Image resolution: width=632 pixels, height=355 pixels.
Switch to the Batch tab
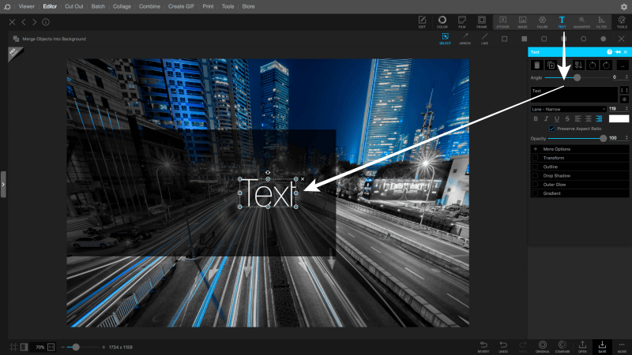(98, 6)
